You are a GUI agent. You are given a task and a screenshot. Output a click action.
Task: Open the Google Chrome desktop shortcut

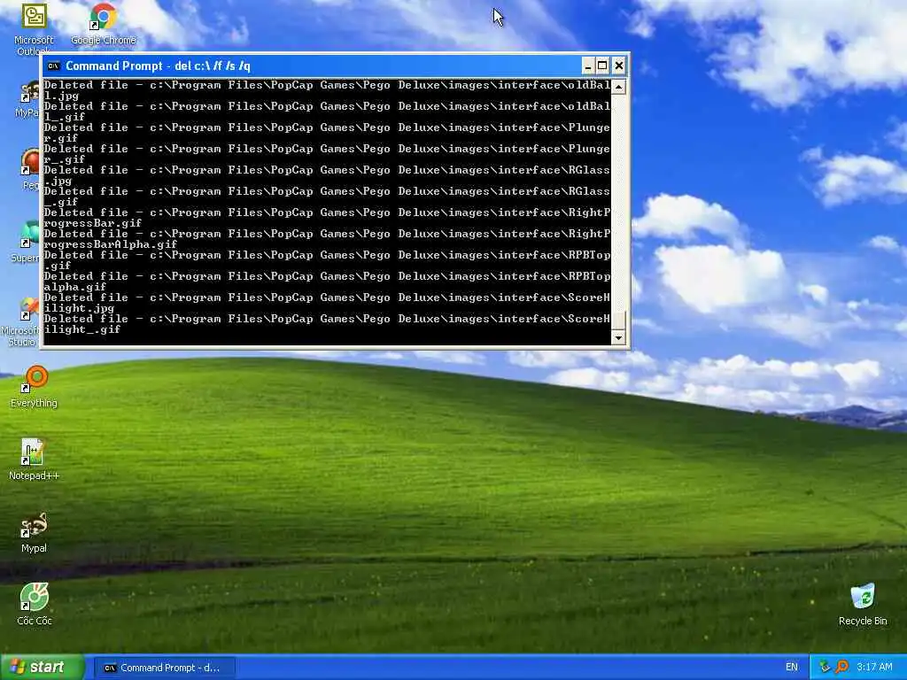[103, 24]
